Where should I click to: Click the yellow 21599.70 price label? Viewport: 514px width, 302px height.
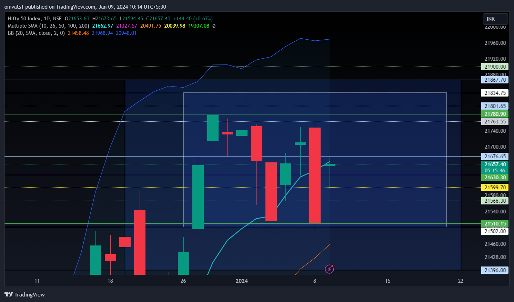[x=495, y=188]
